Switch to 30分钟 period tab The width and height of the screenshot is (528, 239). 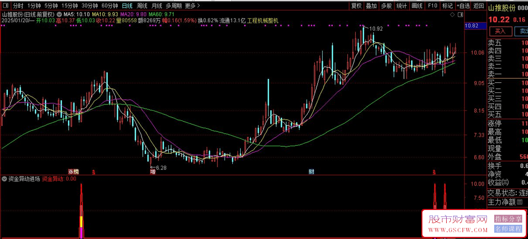point(90,6)
